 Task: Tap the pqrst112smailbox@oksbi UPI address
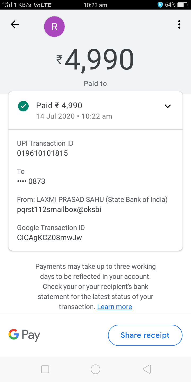(59, 210)
